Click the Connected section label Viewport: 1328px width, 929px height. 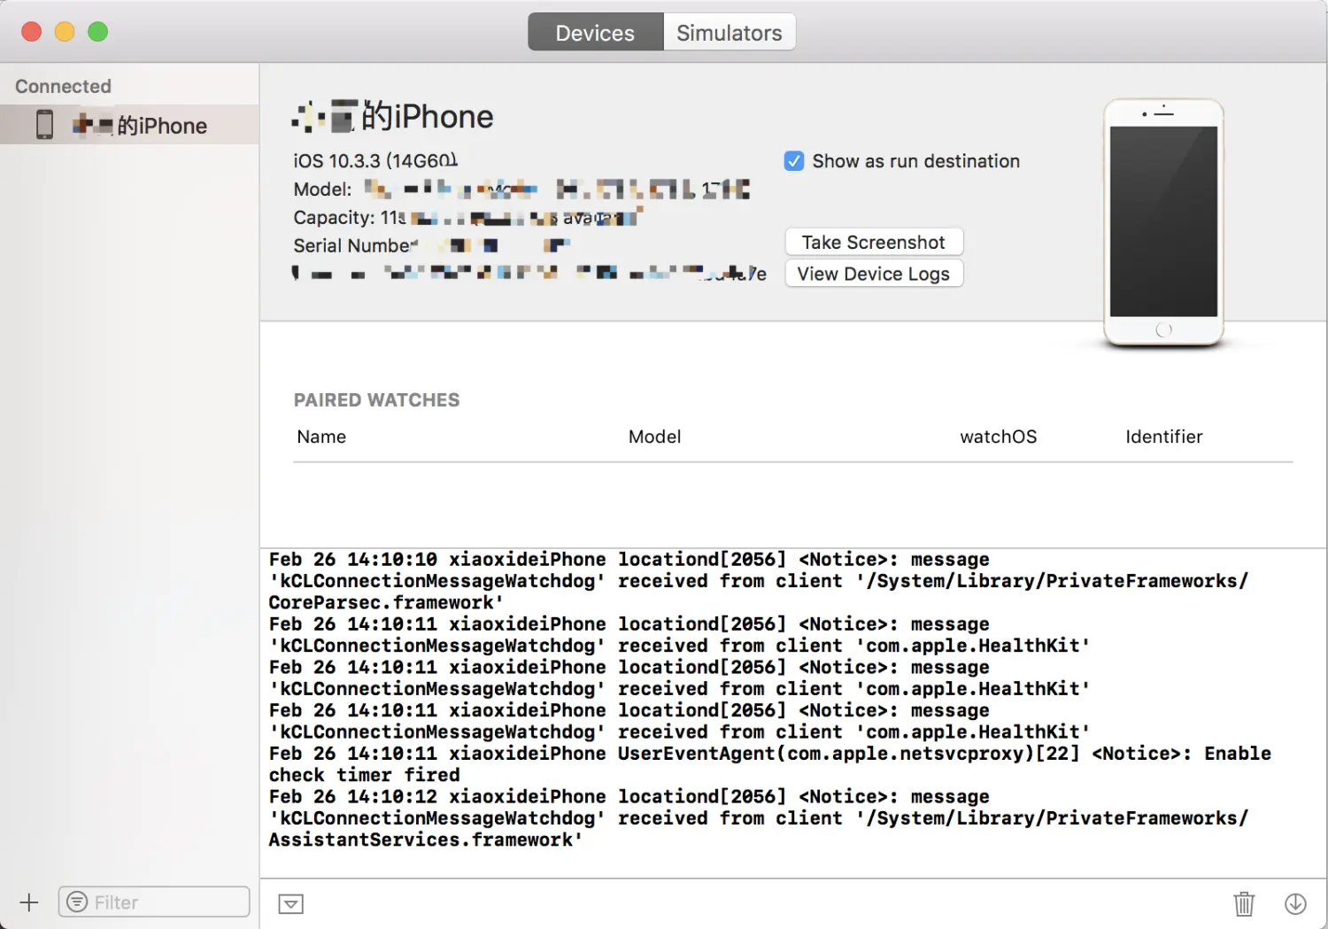click(x=63, y=87)
